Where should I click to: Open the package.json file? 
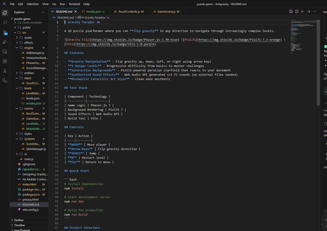[x=29, y=194]
